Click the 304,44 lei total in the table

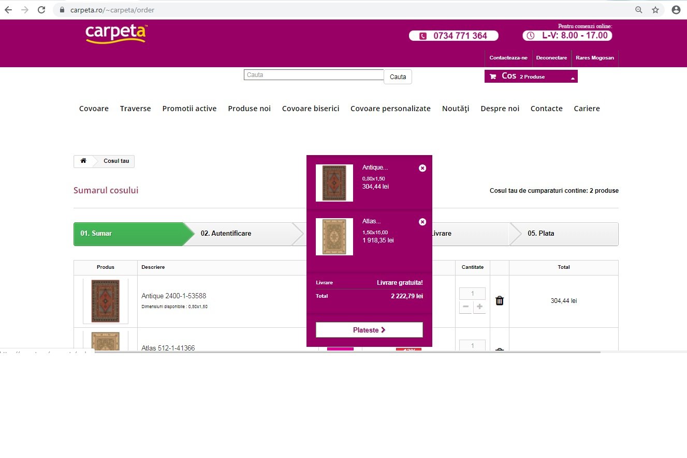coord(564,301)
